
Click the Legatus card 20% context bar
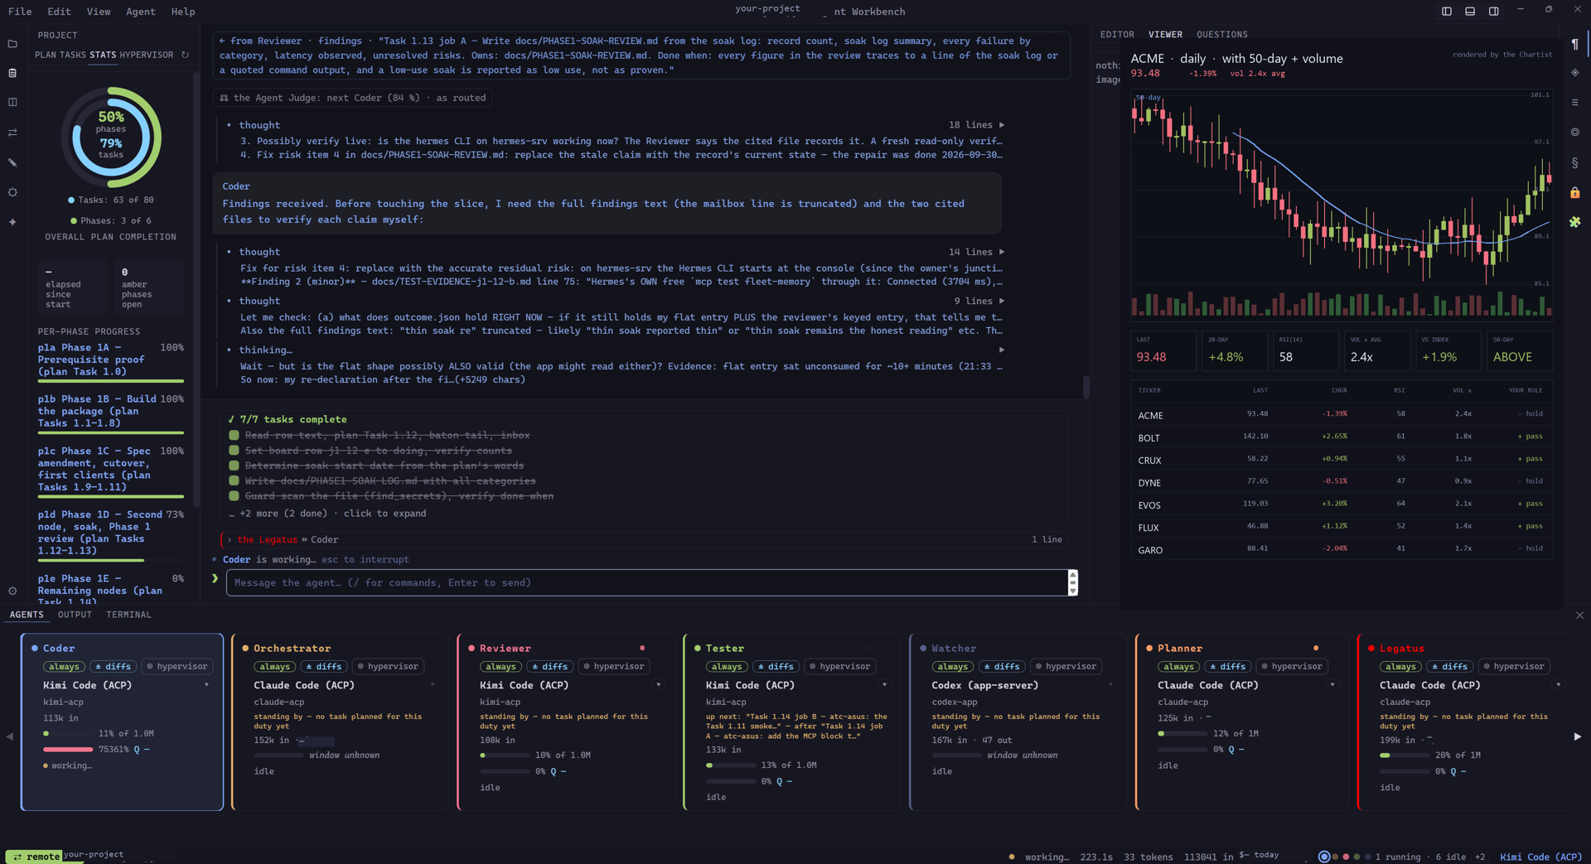pyautogui.click(x=1405, y=755)
